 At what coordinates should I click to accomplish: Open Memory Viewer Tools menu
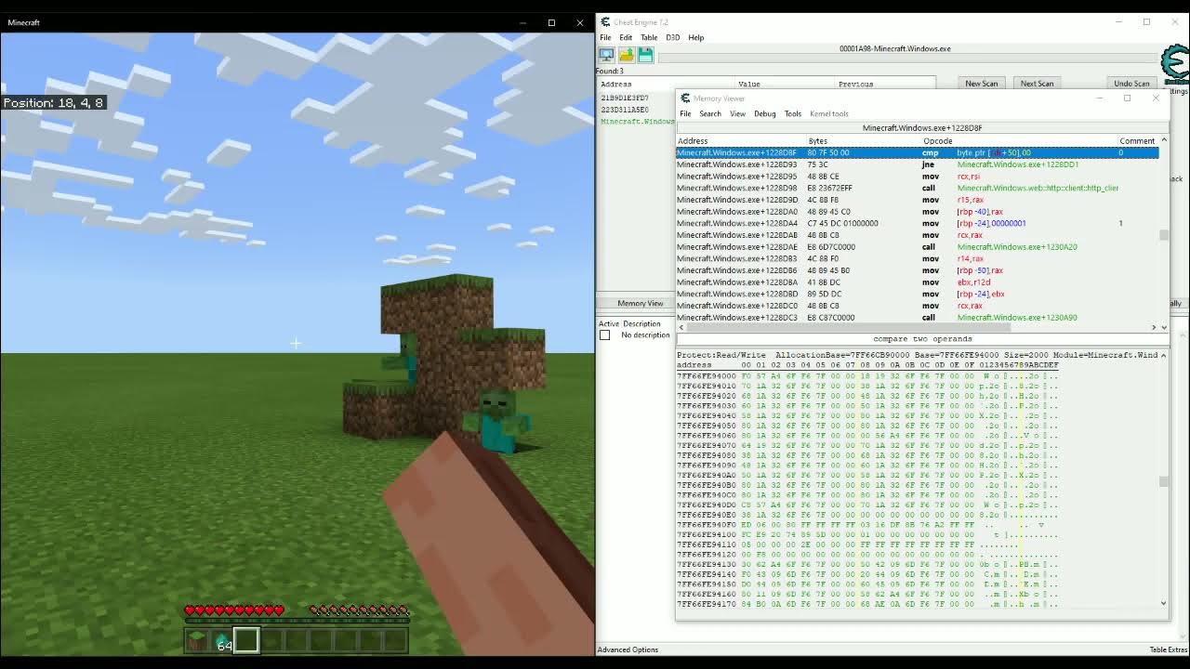(793, 113)
